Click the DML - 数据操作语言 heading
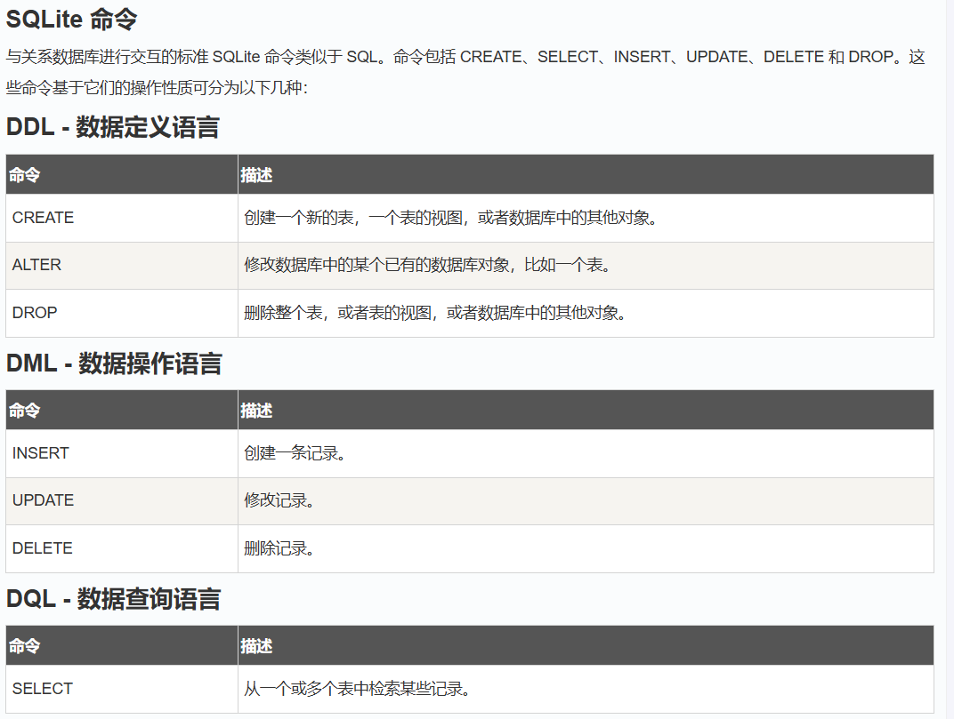Viewport: 954px width, 719px height. pos(114,363)
